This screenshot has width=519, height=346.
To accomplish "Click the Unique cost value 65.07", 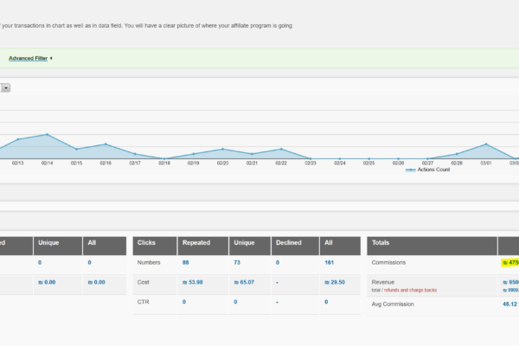I will [x=246, y=282].
